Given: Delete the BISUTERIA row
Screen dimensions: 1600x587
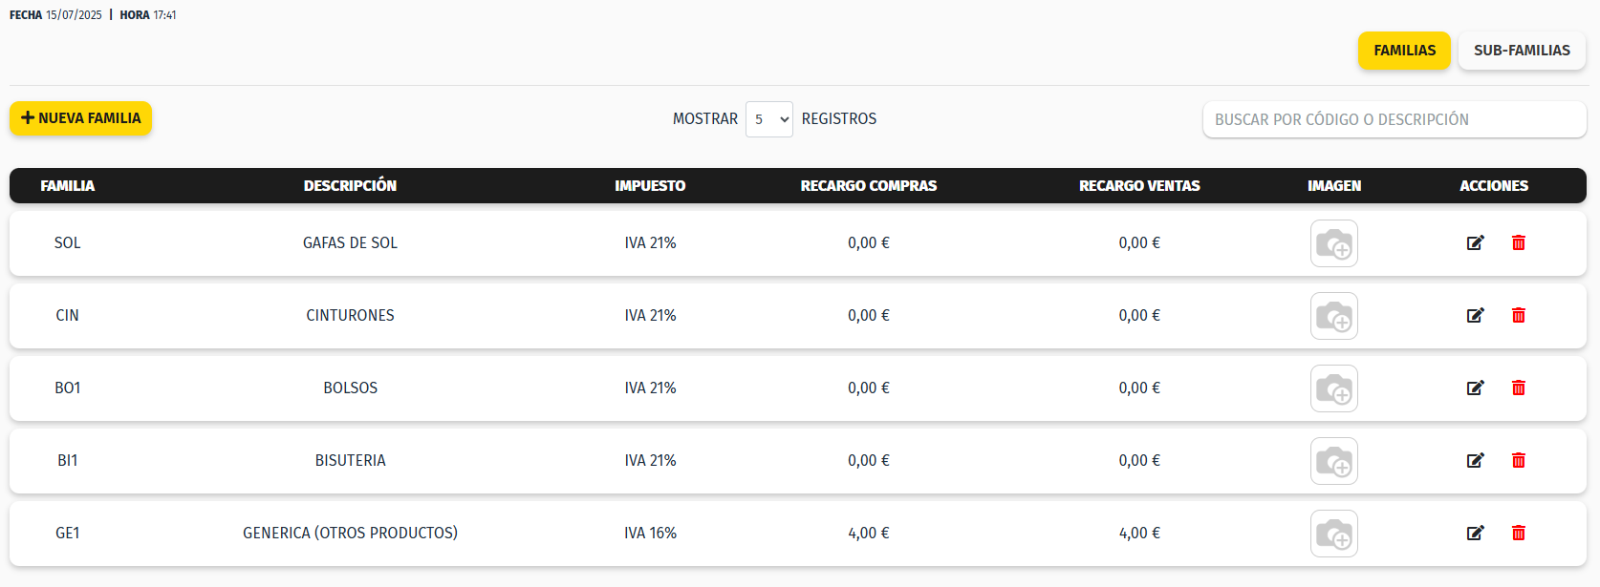Looking at the screenshot, I should pos(1518,460).
